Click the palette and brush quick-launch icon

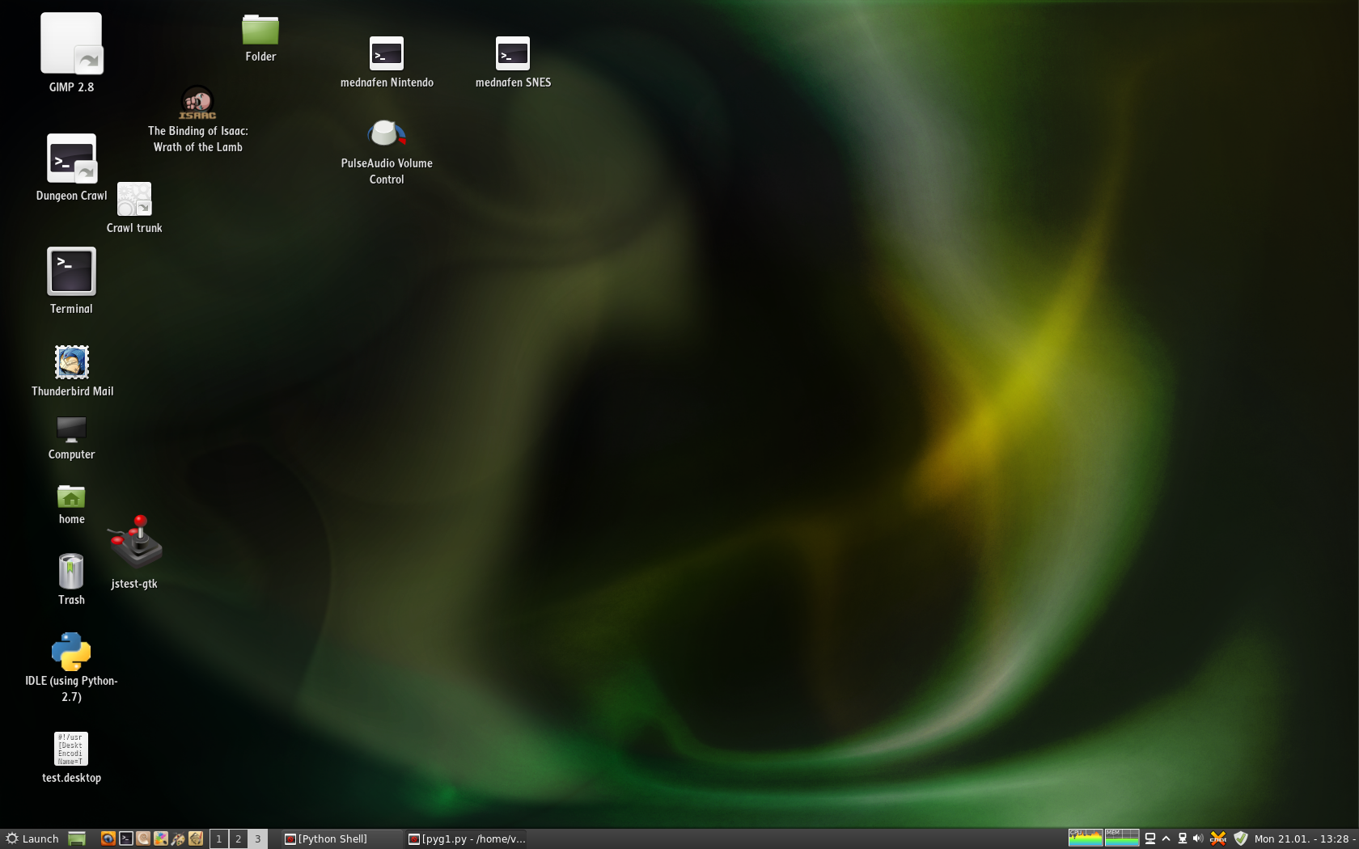178,838
